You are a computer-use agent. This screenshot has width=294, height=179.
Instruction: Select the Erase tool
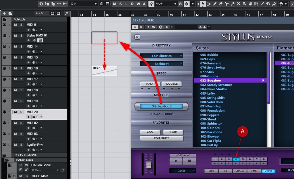point(221,4)
